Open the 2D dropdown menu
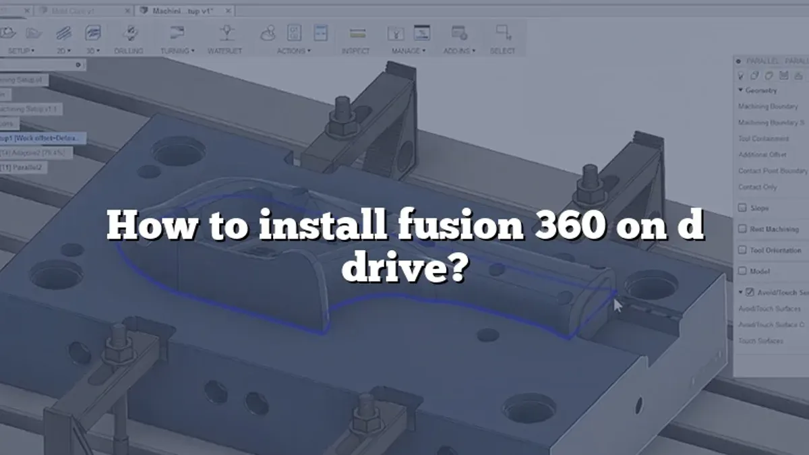This screenshot has width=809, height=455. pos(63,51)
